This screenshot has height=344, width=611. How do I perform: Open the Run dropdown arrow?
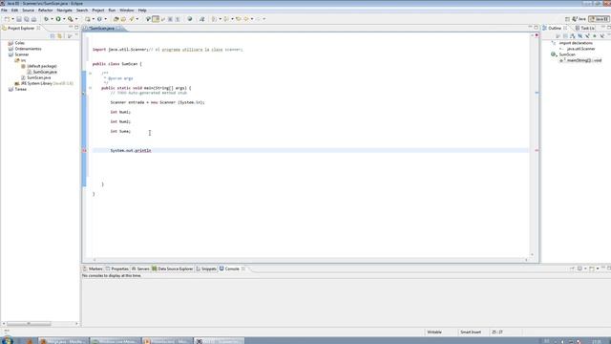64,19
